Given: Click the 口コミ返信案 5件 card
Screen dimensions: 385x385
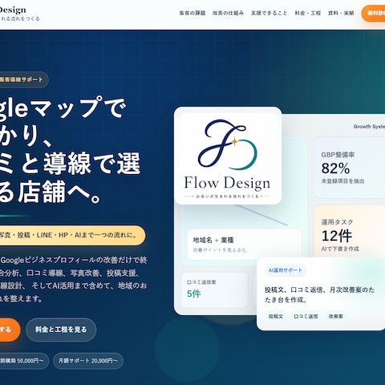Looking at the screenshot, I should click(x=214, y=290).
